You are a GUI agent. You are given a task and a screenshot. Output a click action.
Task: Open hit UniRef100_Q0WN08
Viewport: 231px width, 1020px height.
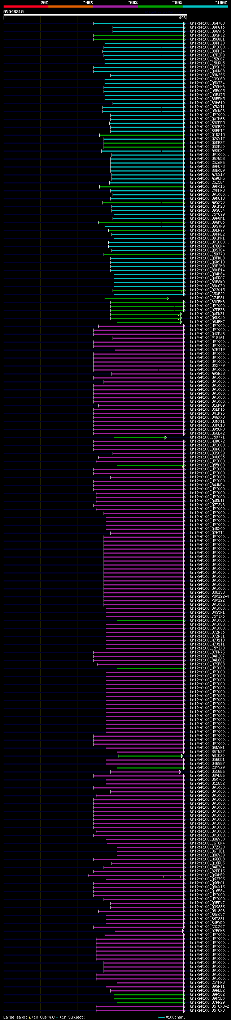[207, 71]
